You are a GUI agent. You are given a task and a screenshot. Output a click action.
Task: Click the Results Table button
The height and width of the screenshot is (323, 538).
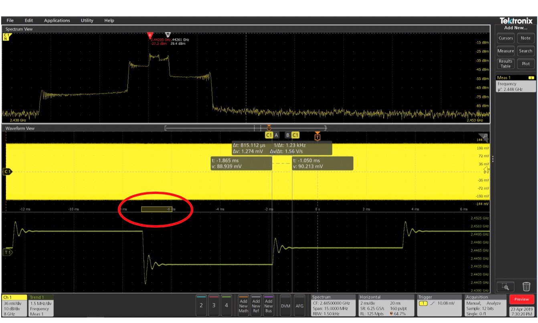click(x=506, y=64)
